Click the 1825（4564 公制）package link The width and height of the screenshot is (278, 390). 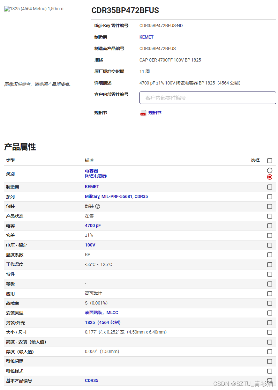(x=103, y=323)
